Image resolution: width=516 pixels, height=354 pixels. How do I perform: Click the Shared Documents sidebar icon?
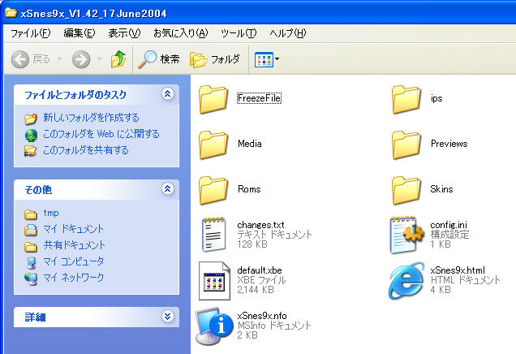click(31, 247)
